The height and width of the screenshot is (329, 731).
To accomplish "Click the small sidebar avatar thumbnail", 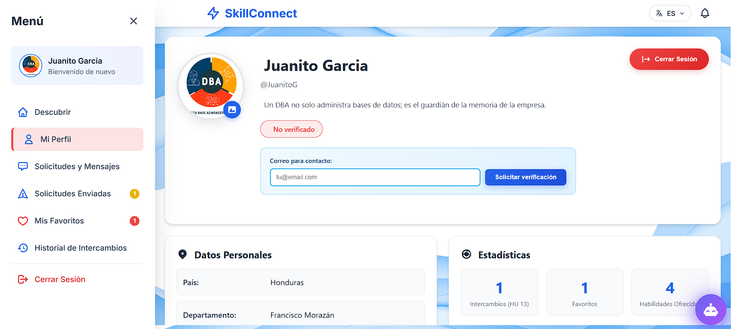I will [31, 66].
